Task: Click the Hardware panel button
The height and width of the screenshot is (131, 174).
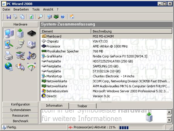Action: (x=20, y=24)
